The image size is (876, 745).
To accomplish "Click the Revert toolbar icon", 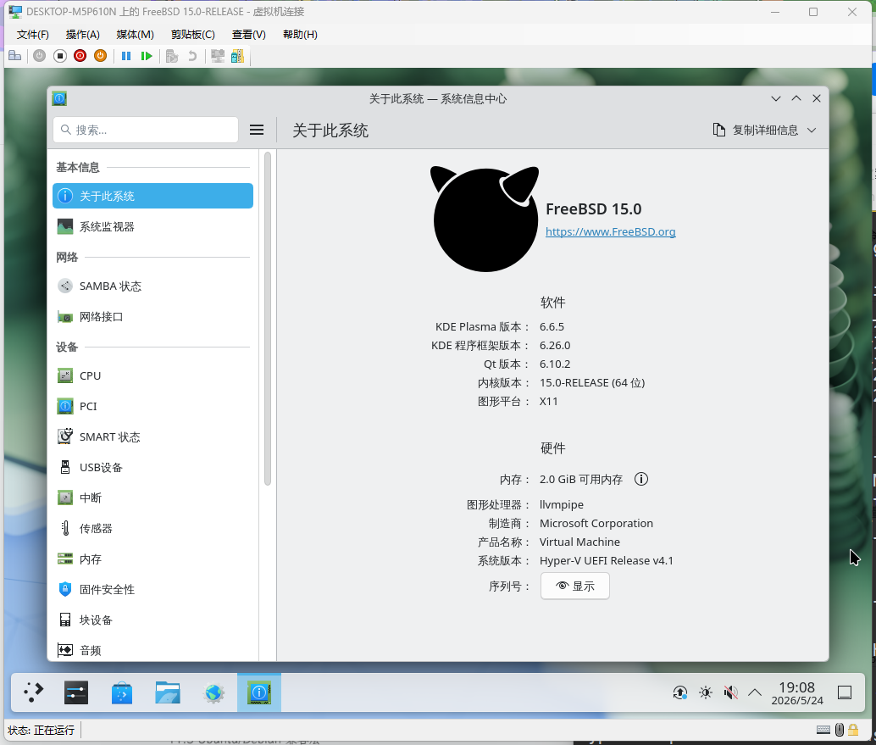I will [x=192, y=56].
